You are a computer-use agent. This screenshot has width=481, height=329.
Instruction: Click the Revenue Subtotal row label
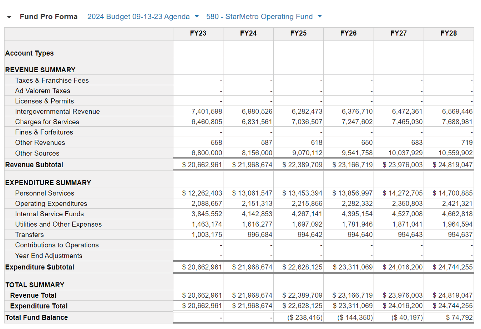click(x=34, y=165)
